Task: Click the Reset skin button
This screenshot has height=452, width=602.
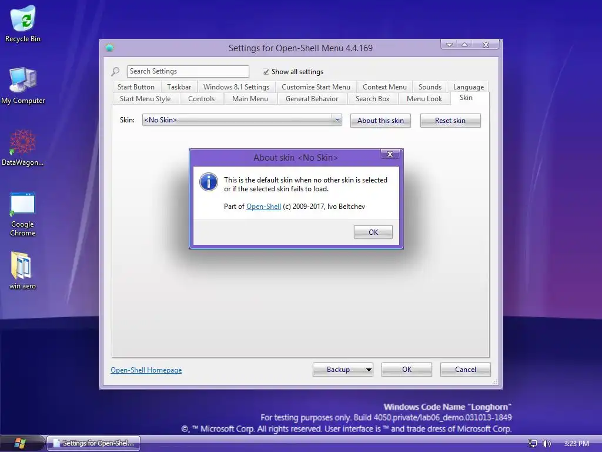Action: point(450,120)
